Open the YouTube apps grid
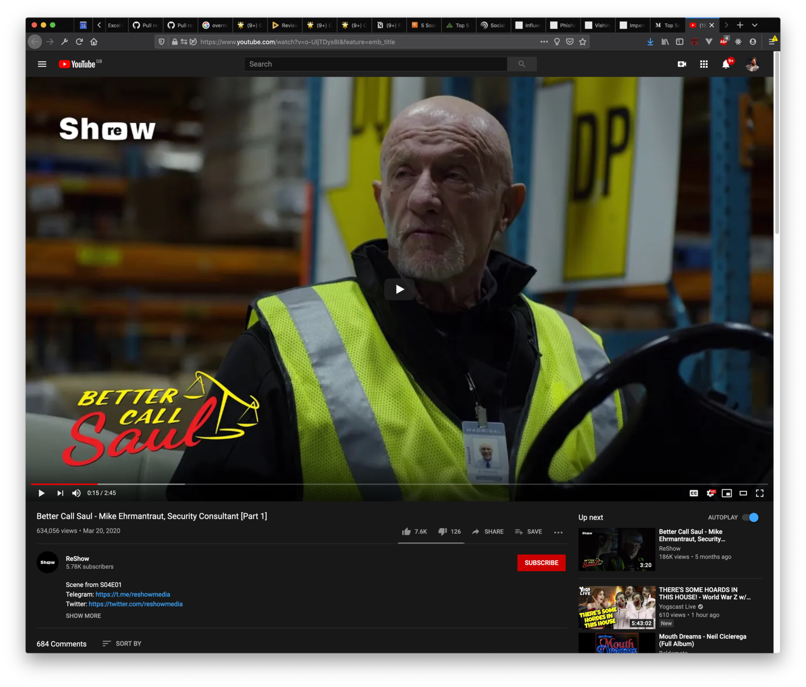This screenshot has height=687, width=806. coord(704,64)
